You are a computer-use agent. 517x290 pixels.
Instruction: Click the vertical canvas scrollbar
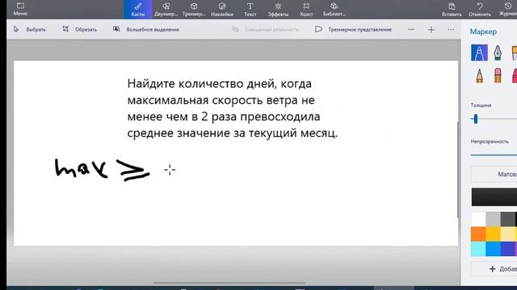pyautogui.click(x=458, y=169)
